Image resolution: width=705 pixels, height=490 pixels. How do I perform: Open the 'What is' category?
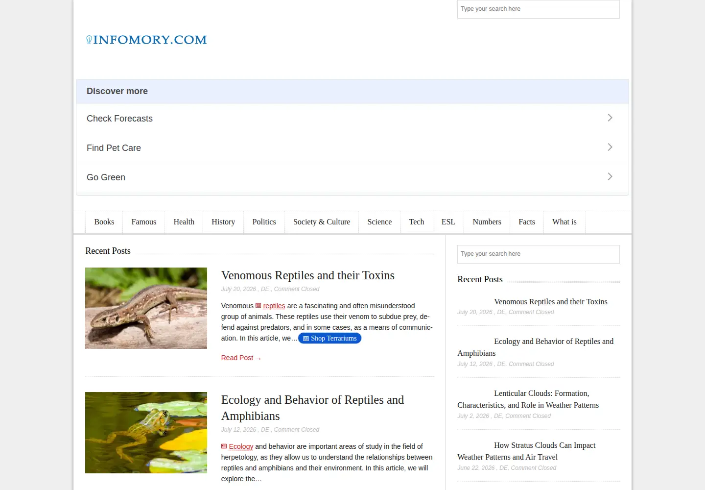[564, 222]
